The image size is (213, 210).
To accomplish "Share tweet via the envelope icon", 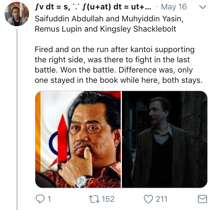I will point(202,199).
